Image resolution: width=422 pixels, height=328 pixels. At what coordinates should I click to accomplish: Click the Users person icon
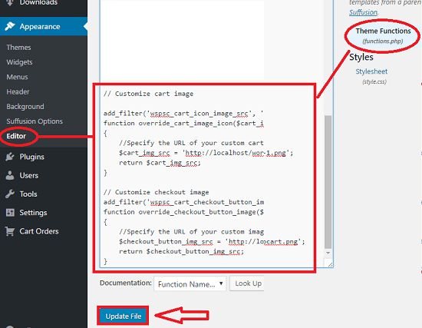(x=10, y=175)
